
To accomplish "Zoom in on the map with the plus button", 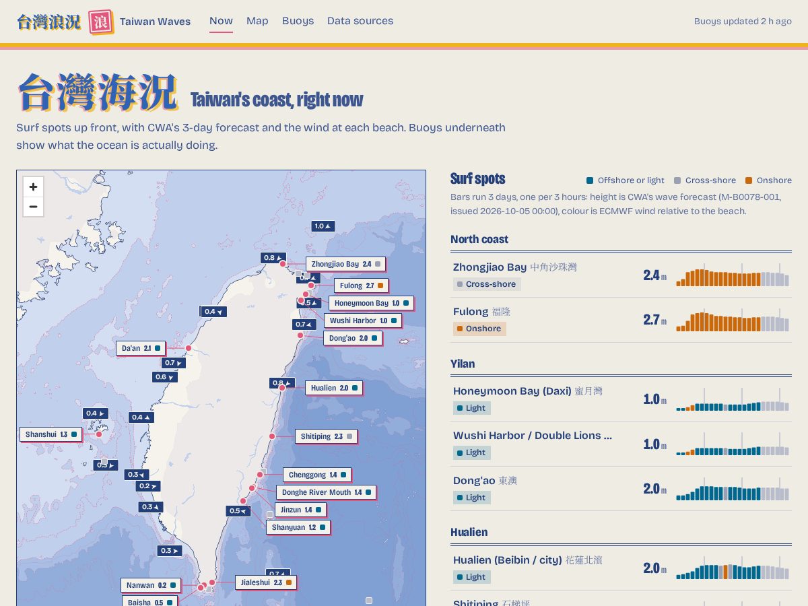I will pos(33,187).
